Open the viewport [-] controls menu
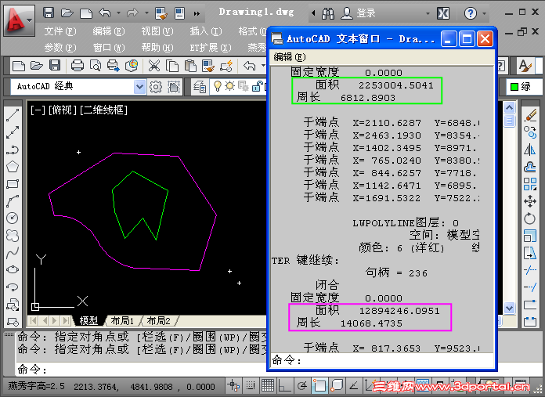The height and width of the screenshot is (397, 545). point(37,110)
